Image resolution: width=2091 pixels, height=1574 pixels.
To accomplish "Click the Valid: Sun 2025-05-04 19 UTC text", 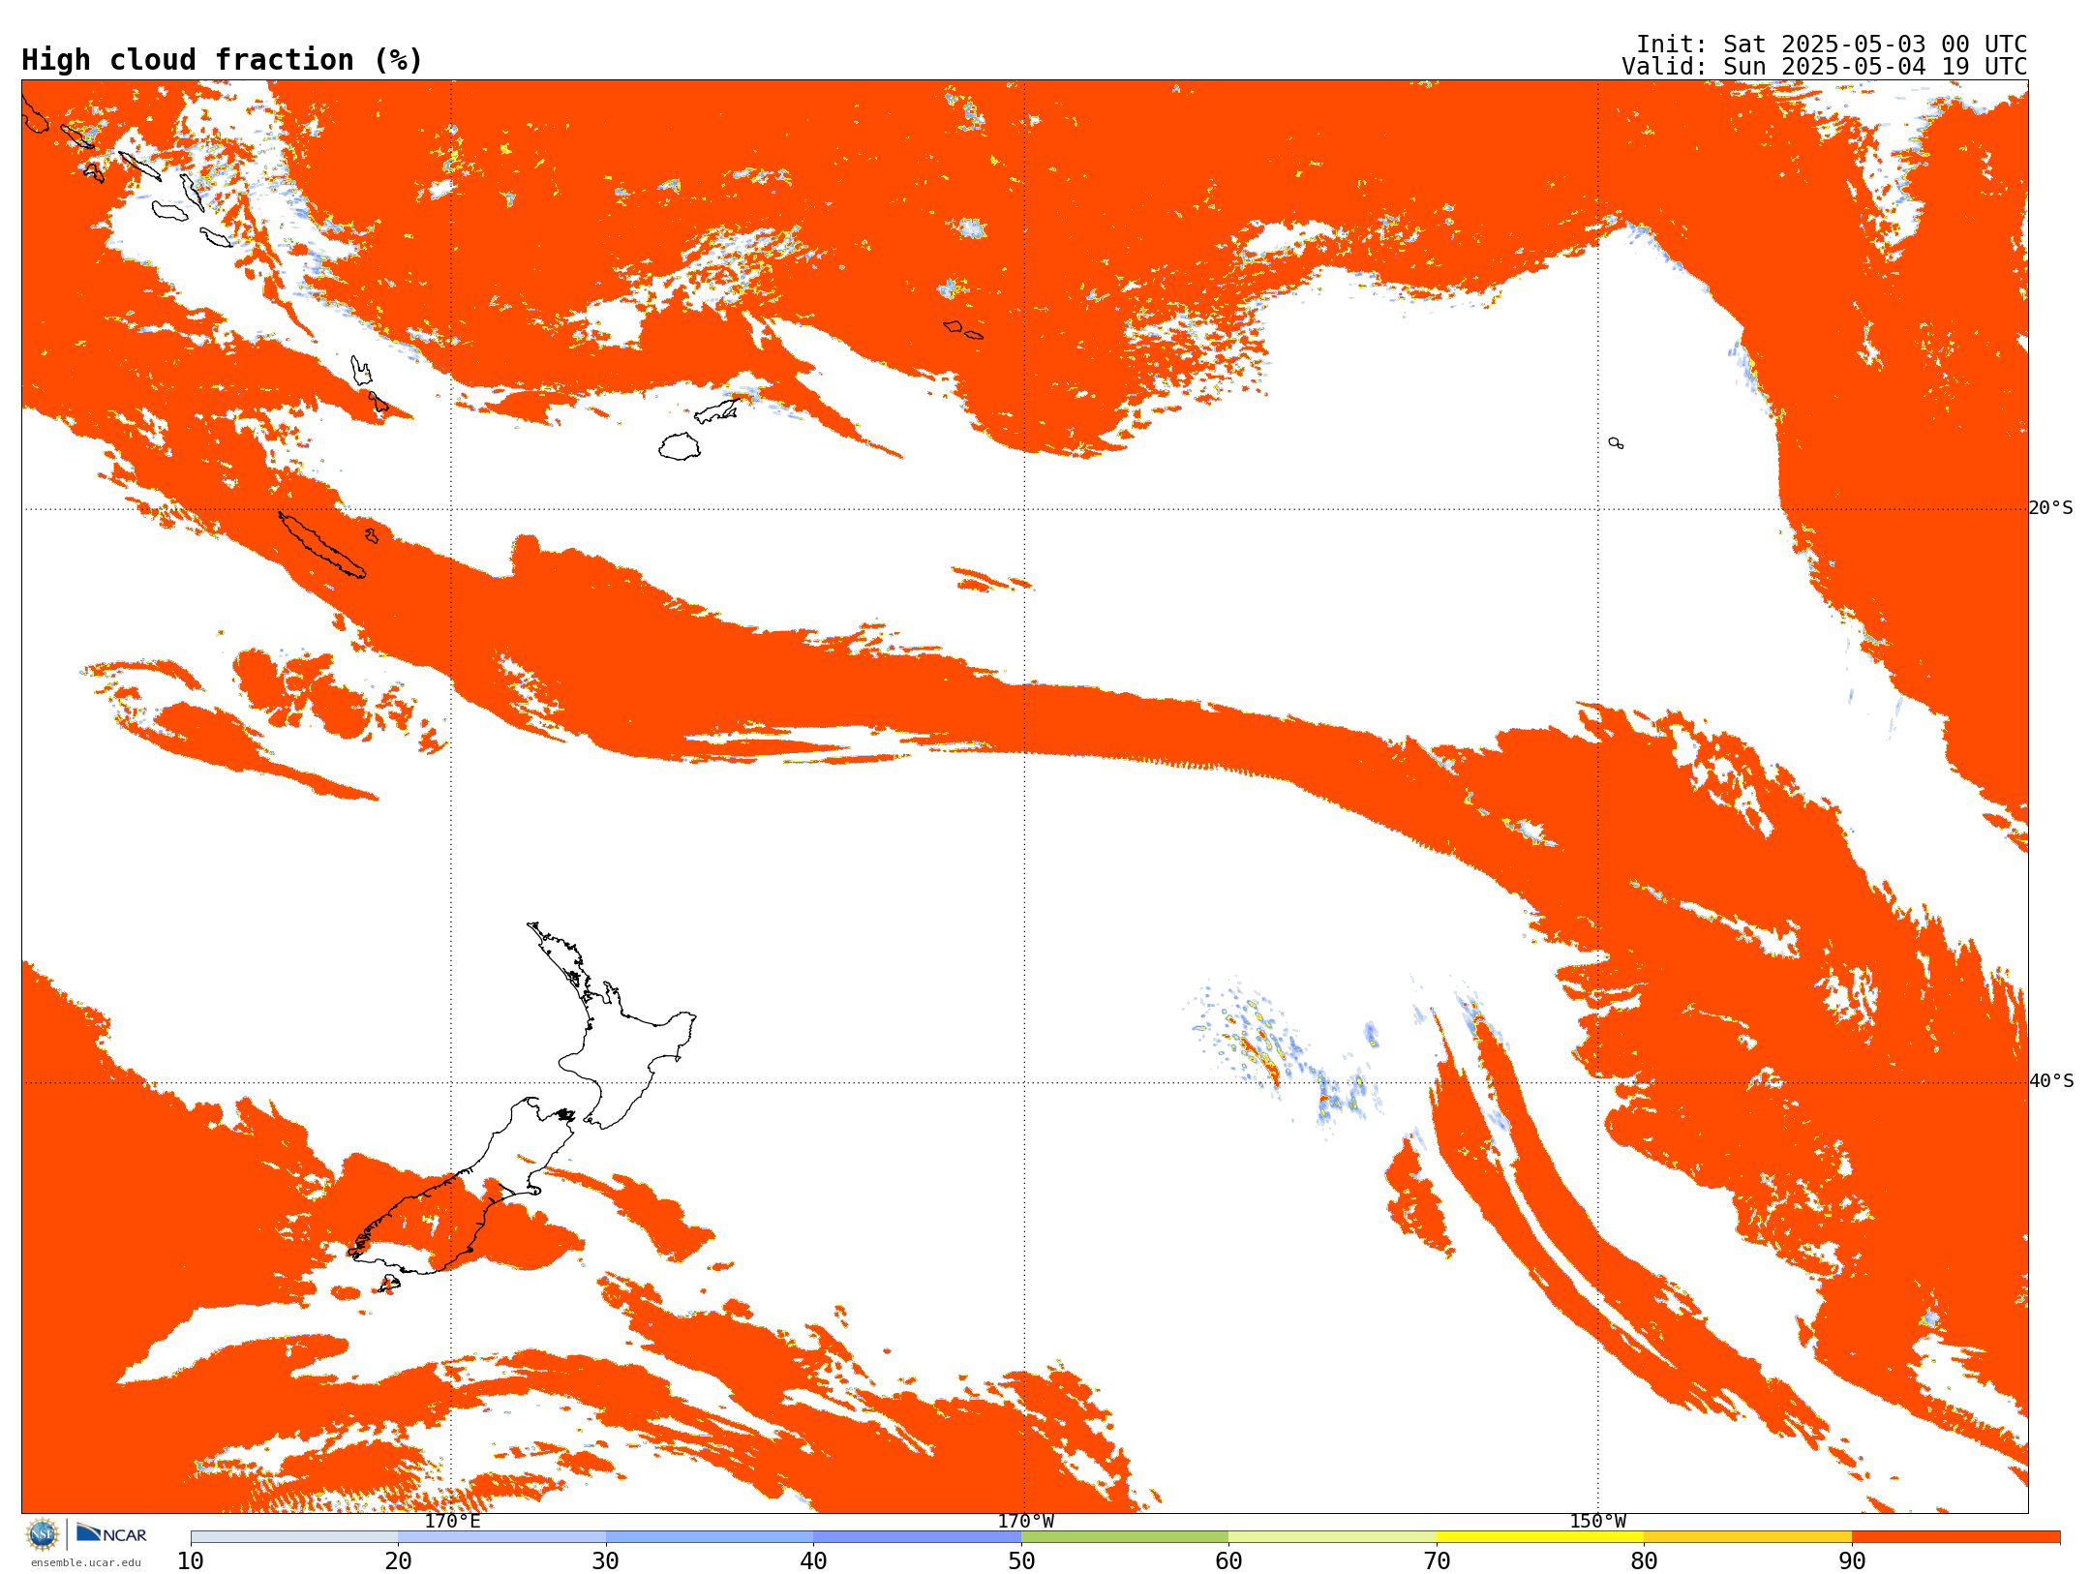I will pyautogui.click(x=1824, y=67).
